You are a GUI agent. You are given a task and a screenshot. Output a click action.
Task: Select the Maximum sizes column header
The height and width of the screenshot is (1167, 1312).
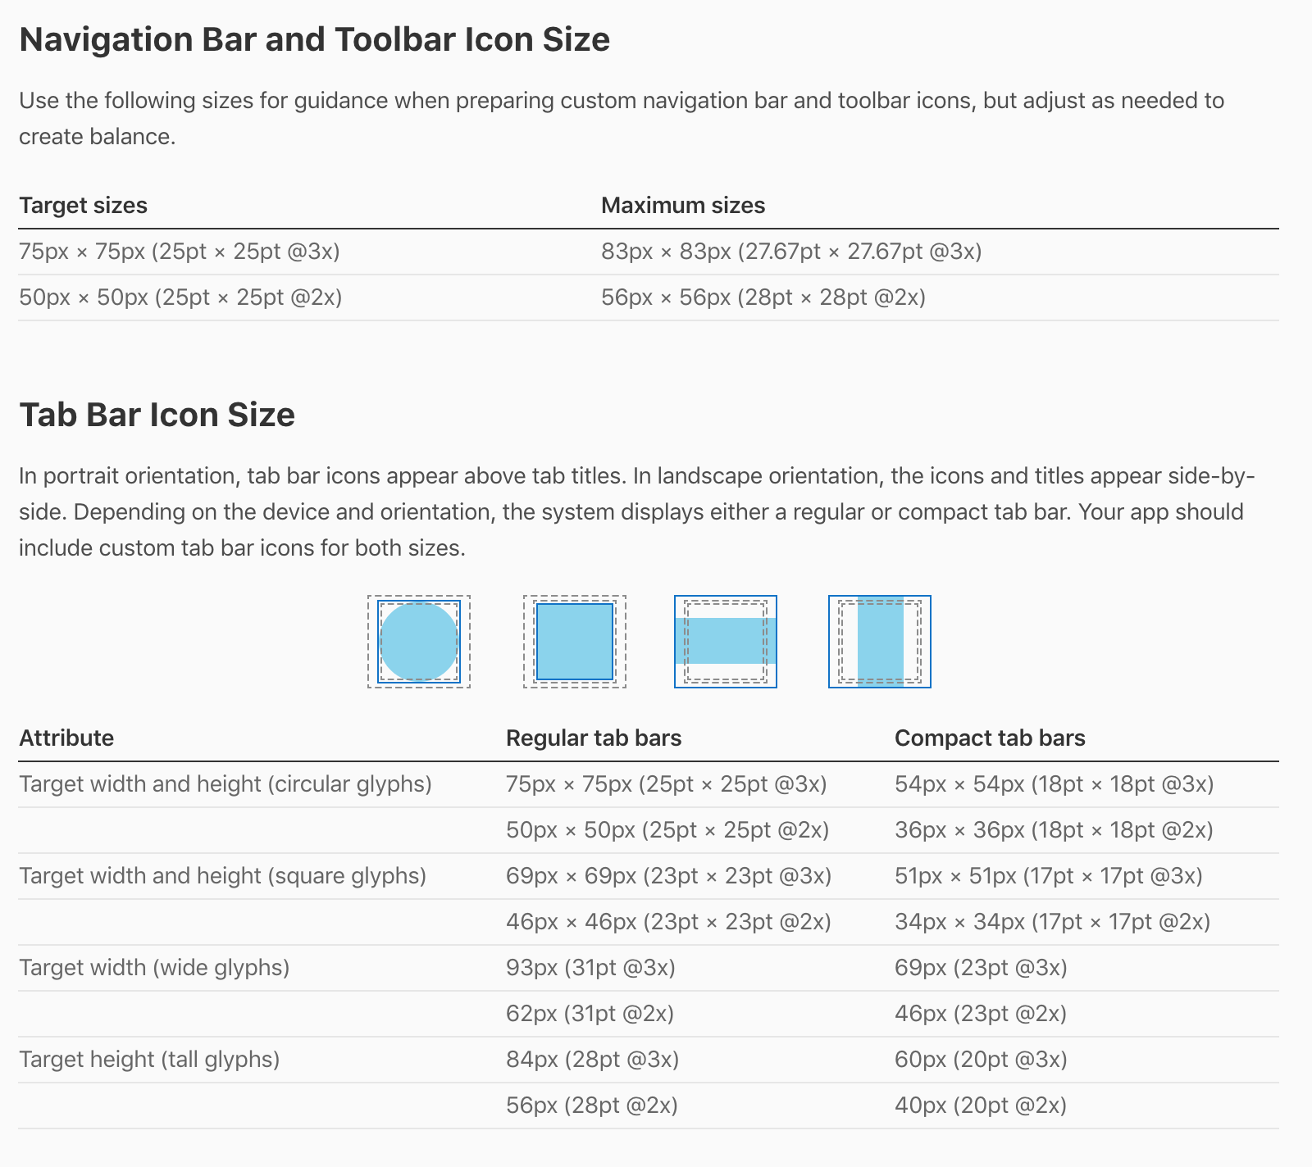coord(683,205)
